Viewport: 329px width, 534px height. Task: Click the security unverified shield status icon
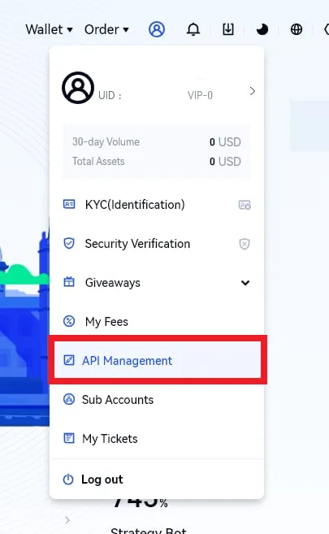[x=245, y=244]
